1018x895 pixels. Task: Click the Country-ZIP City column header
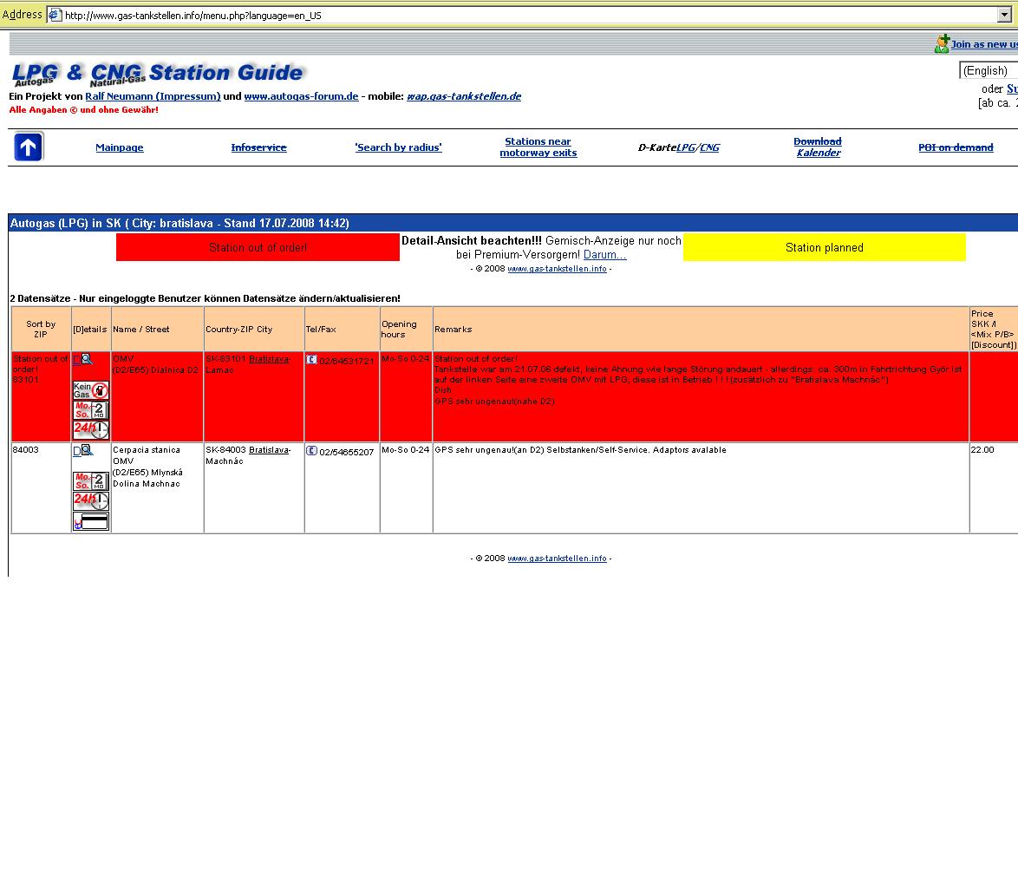[x=254, y=330]
